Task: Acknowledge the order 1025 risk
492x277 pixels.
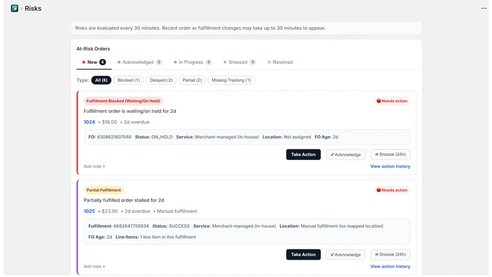Action: (x=346, y=254)
